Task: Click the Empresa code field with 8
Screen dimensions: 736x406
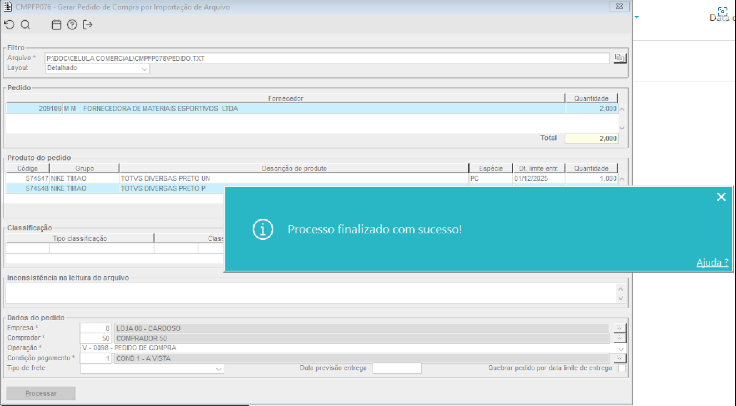Action: (x=96, y=328)
